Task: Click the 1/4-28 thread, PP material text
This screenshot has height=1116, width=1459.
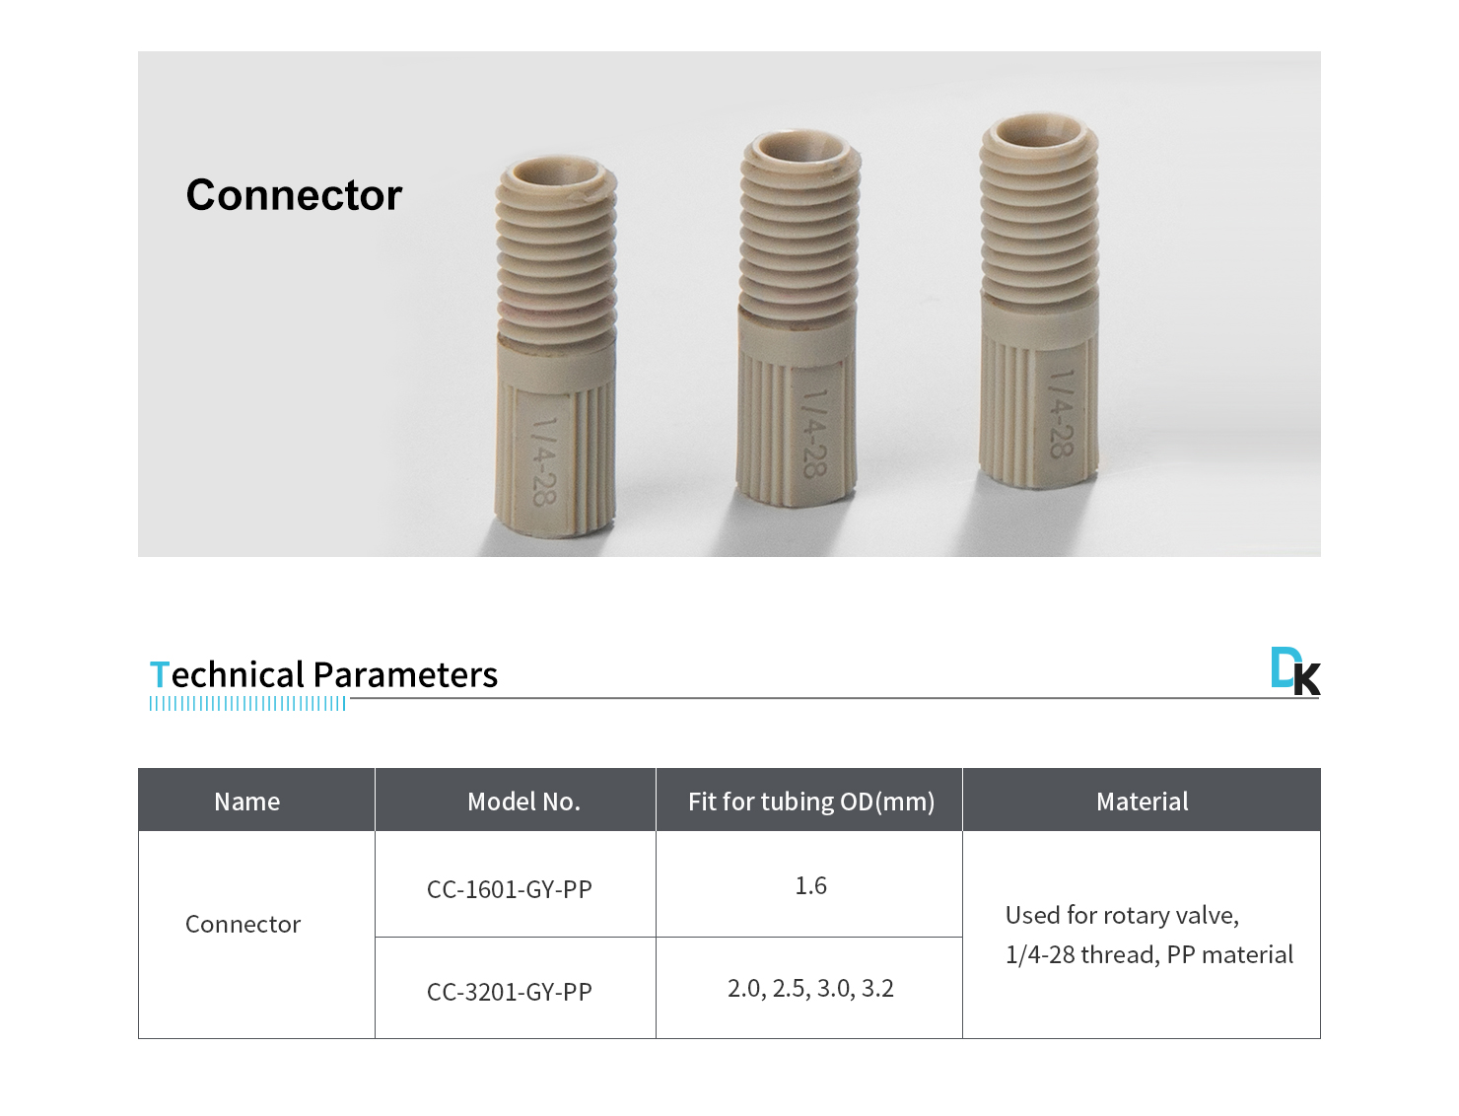Action: coord(1148,954)
